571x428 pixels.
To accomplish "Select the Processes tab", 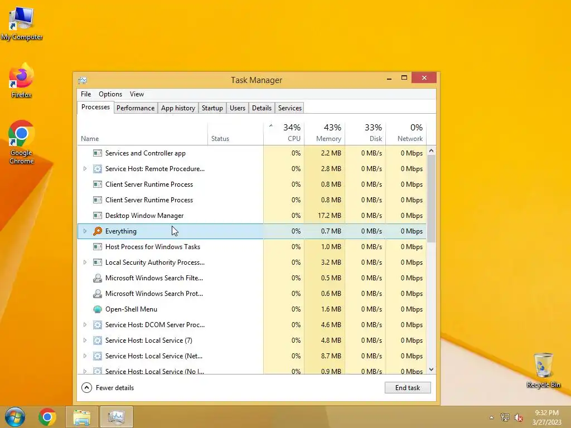I will (95, 108).
